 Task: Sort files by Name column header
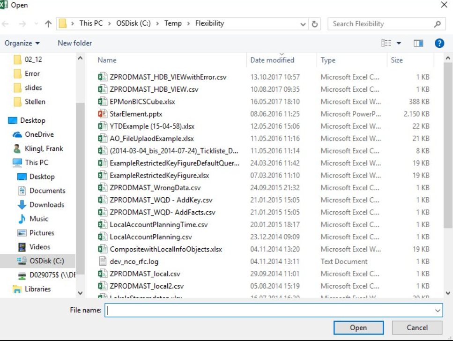click(x=107, y=60)
